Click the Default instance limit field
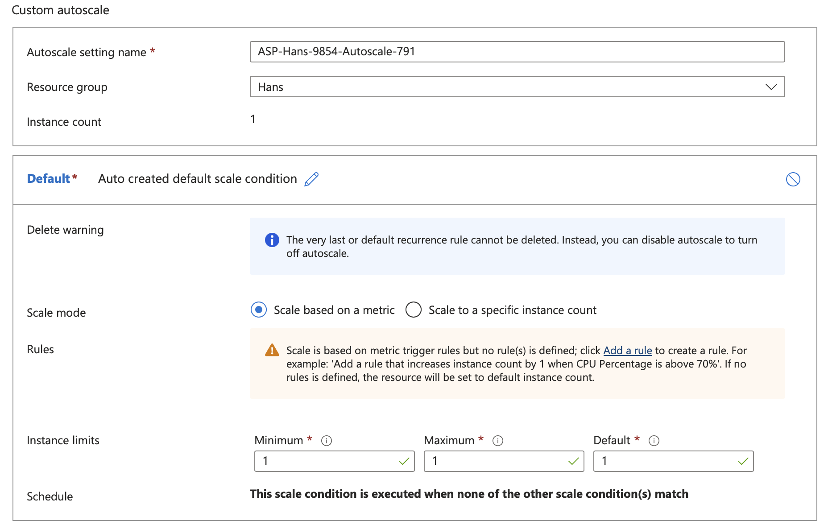828x529 pixels. [665, 461]
